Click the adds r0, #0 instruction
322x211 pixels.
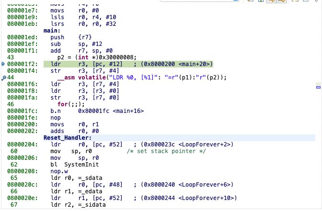point(75,131)
